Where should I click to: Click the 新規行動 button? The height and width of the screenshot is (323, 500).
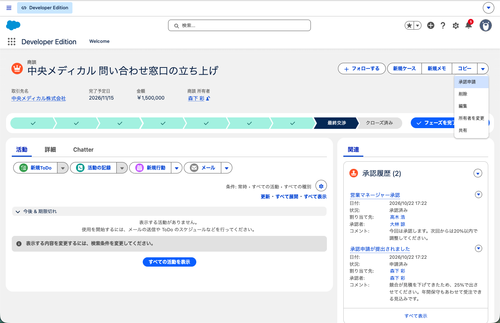click(151, 168)
